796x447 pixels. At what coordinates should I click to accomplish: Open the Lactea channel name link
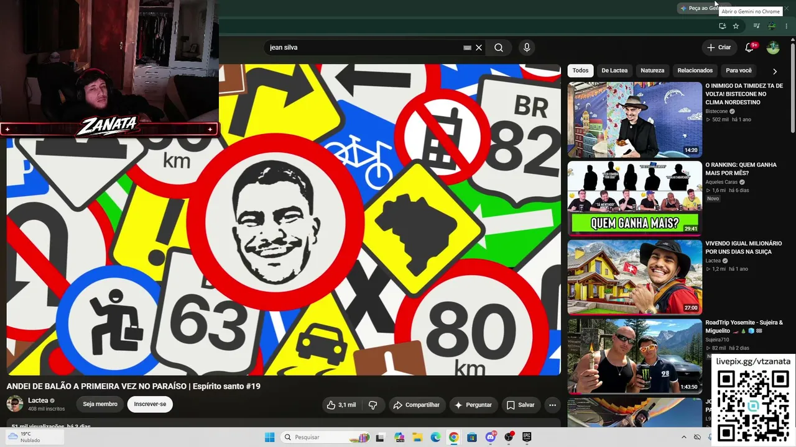tap(38, 400)
